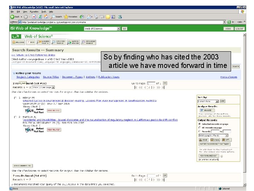
Task: Click the Save output records button
Action: (226, 140)
